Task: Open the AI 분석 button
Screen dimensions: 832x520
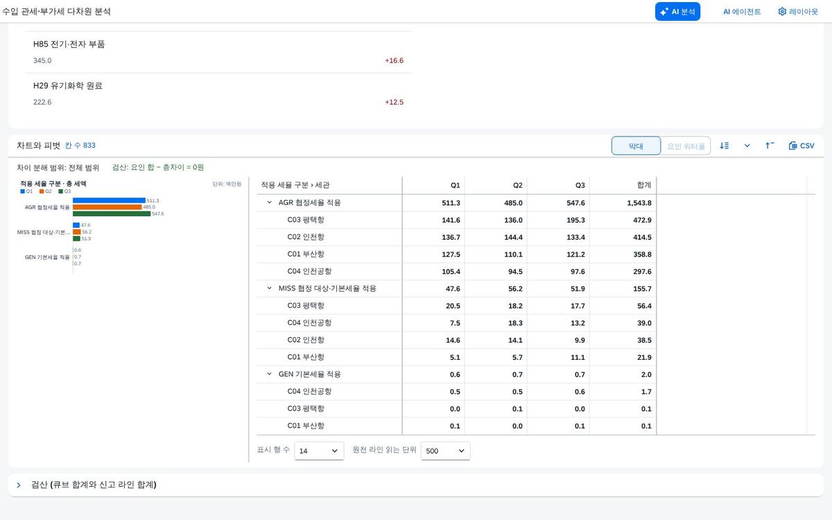Action: pos(677,12)
